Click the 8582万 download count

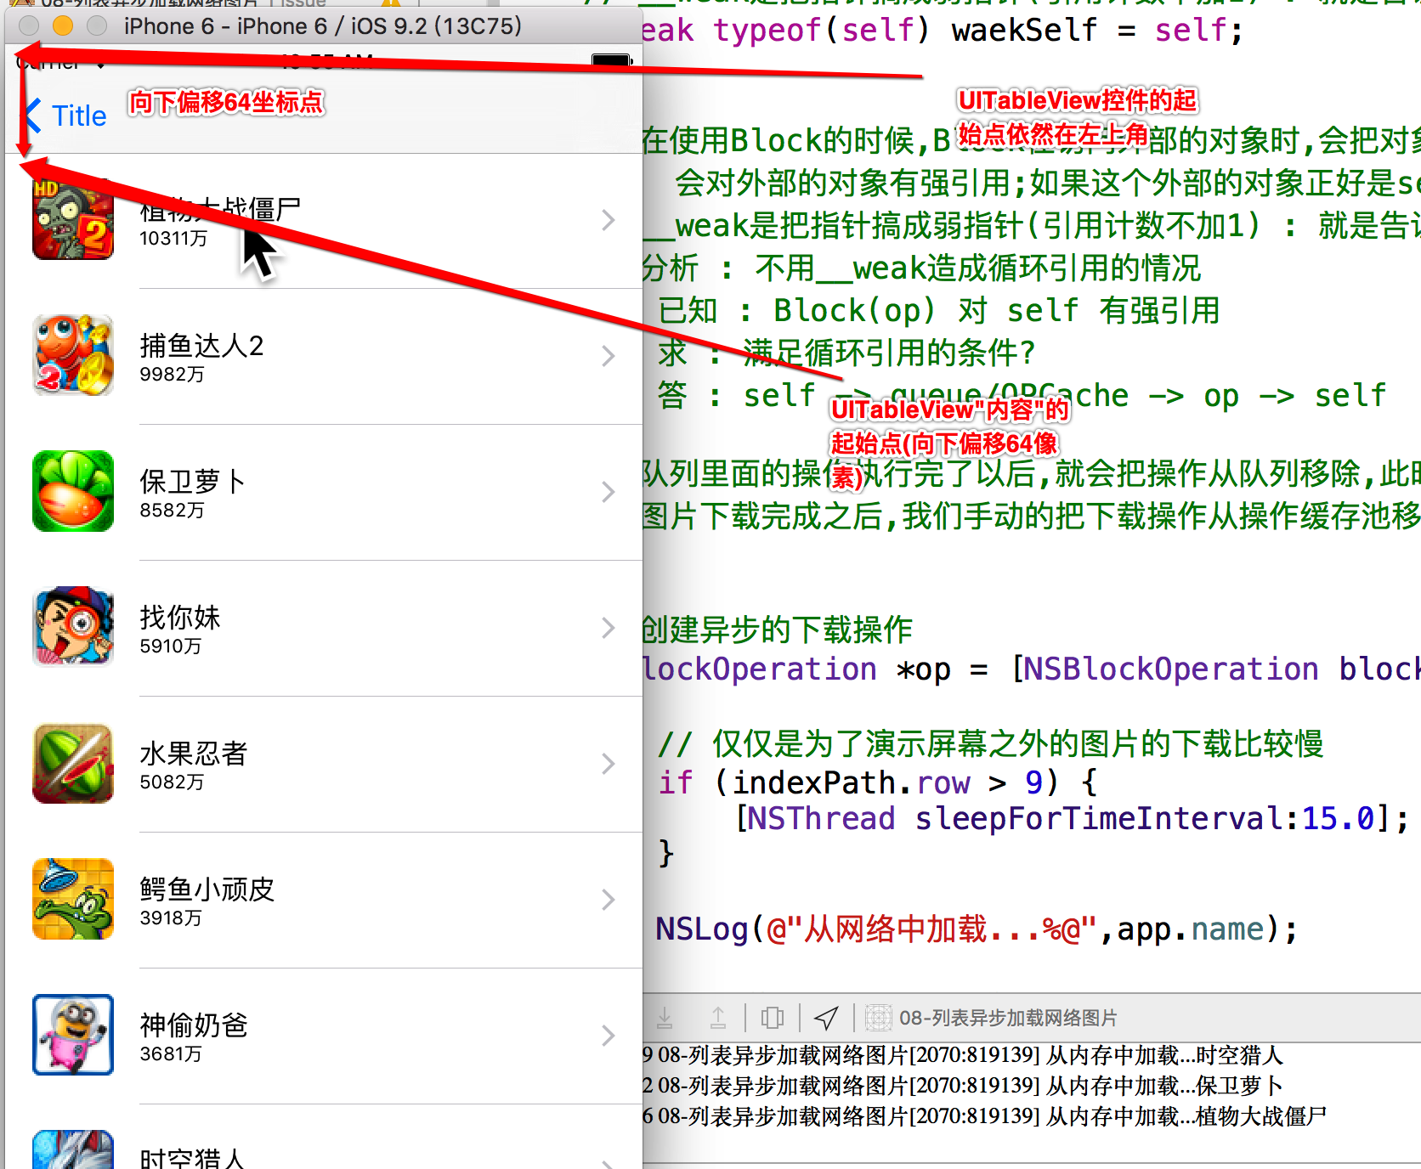[172, 511]
